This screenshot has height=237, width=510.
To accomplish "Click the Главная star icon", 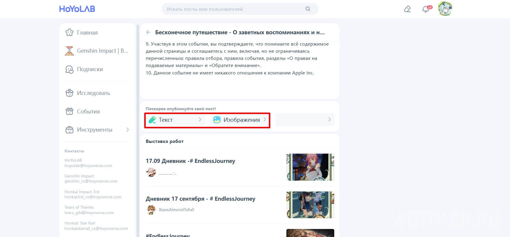I will (69, 32).
